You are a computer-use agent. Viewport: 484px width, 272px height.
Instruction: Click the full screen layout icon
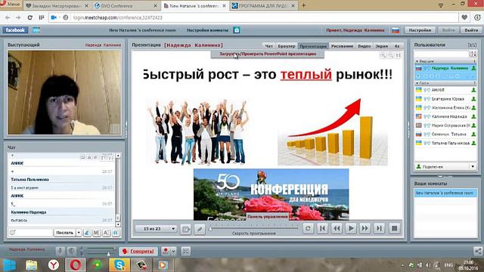pos(185,251)
